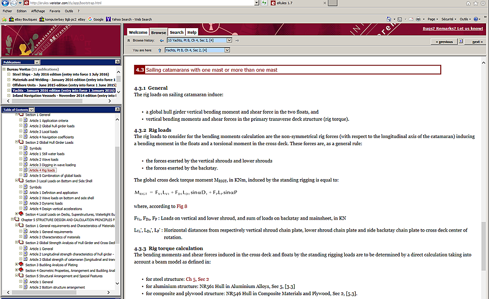The width and height of the screenshot is (489, 299).
Task: Open the Publications panel dropdown arrow
Action: coord(37,62)
